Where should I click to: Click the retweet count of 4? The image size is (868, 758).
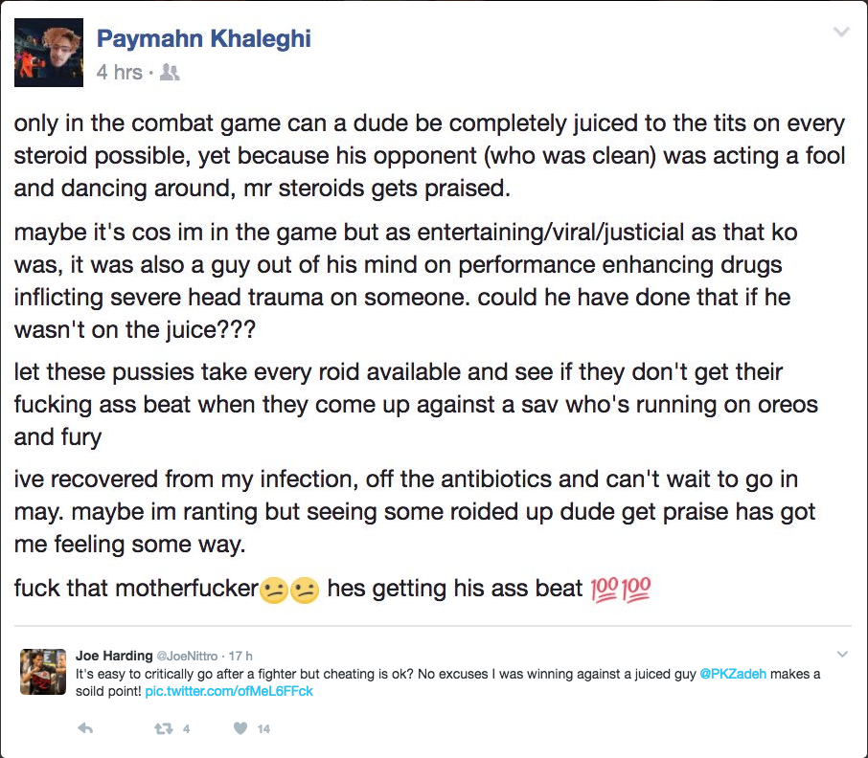click(186, 729)
